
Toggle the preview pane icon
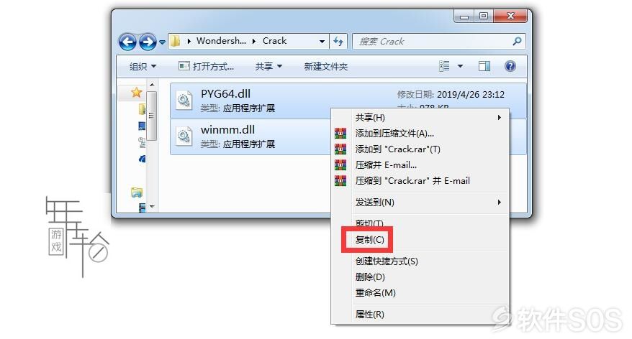click(484, 66)
